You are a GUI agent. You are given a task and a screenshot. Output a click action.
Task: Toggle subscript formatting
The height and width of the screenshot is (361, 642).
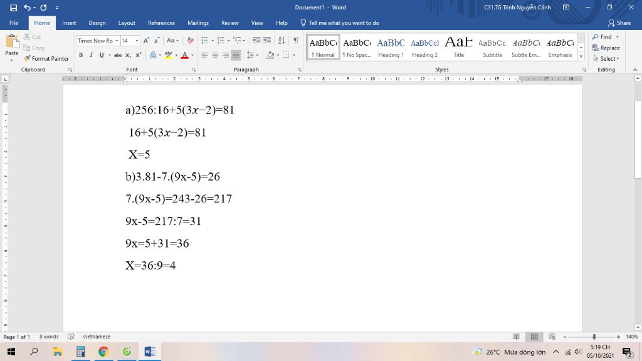pyautogui.click(x=128, y=55)
